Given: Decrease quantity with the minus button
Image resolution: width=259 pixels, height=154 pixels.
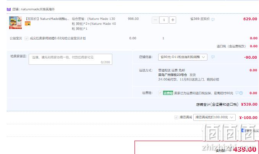Looking at the screenshot, I should pyautogui.click(x=155, y=20).
